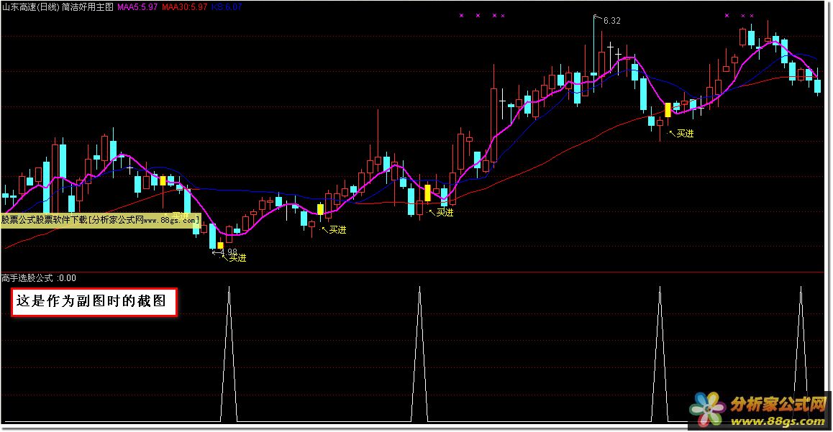
Task: Click the 分析家公式网 logo text
Action: click(768, 403)
